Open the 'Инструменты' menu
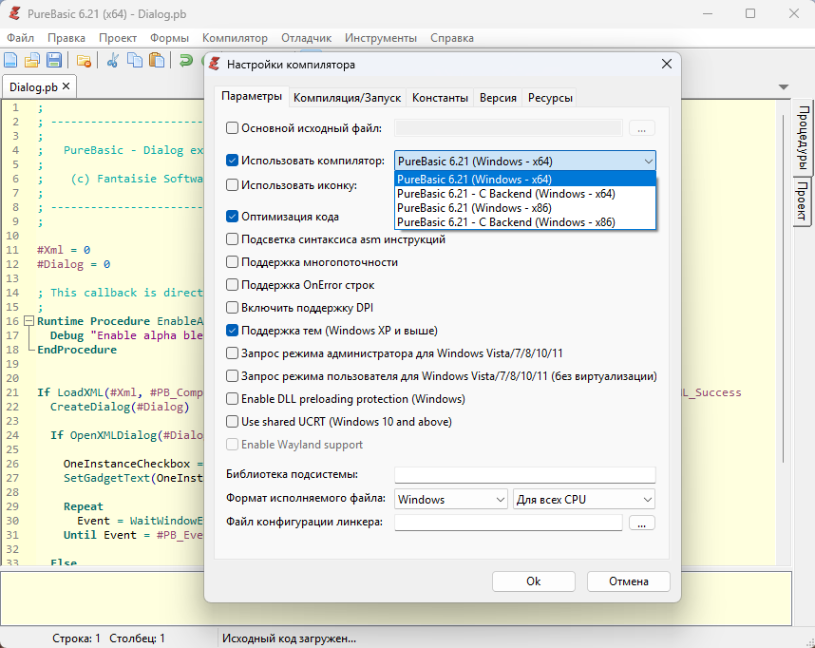 381,38
